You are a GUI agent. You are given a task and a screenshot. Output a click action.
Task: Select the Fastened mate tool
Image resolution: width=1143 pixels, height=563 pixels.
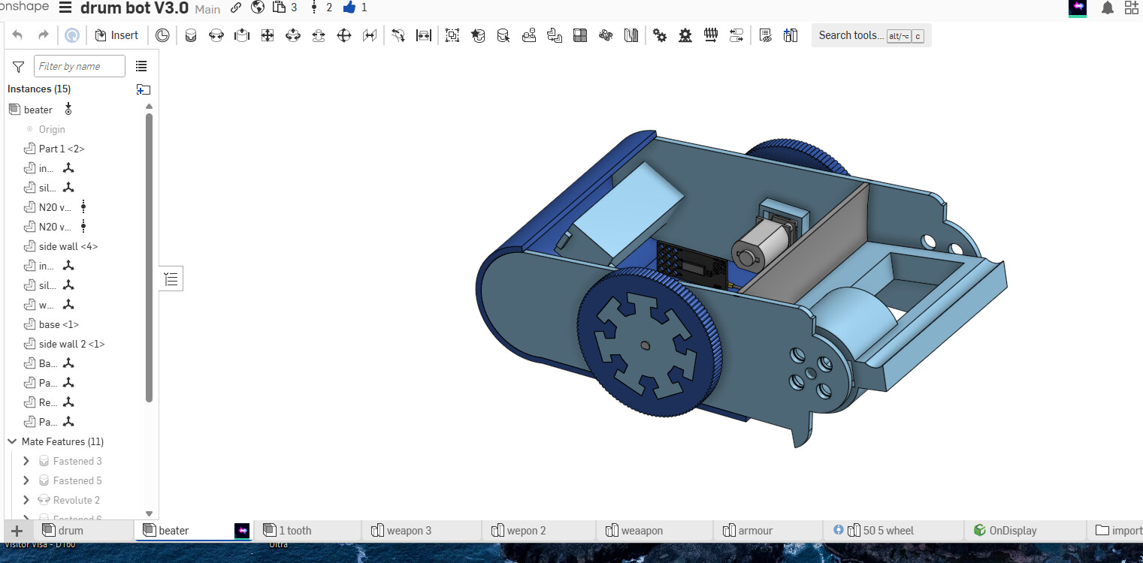coord(191,35)
